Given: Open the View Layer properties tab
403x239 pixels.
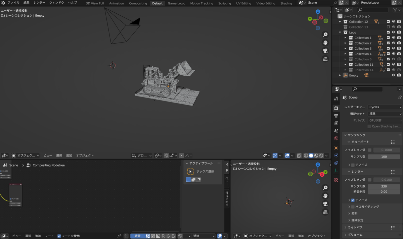Looking at the screenshot, I should (336, 123).
